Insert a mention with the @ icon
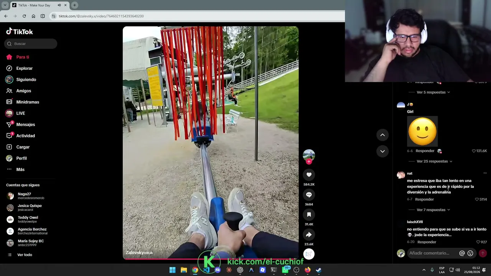491x276 pixels. (x=462, y=253)
